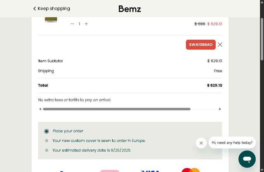Click the Mastercard payment icon
The width and height of the screenshot is (264, 172).
(191, 170)
